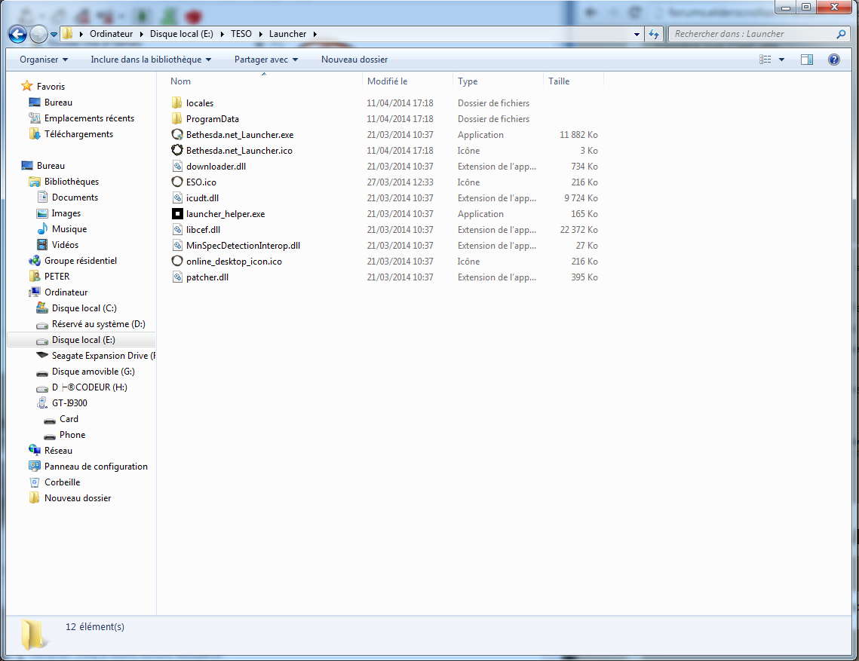Open Corbeille in navigation pane
Image resolution: width=859 pixels, height=661 pixels.
pos(62,483)
